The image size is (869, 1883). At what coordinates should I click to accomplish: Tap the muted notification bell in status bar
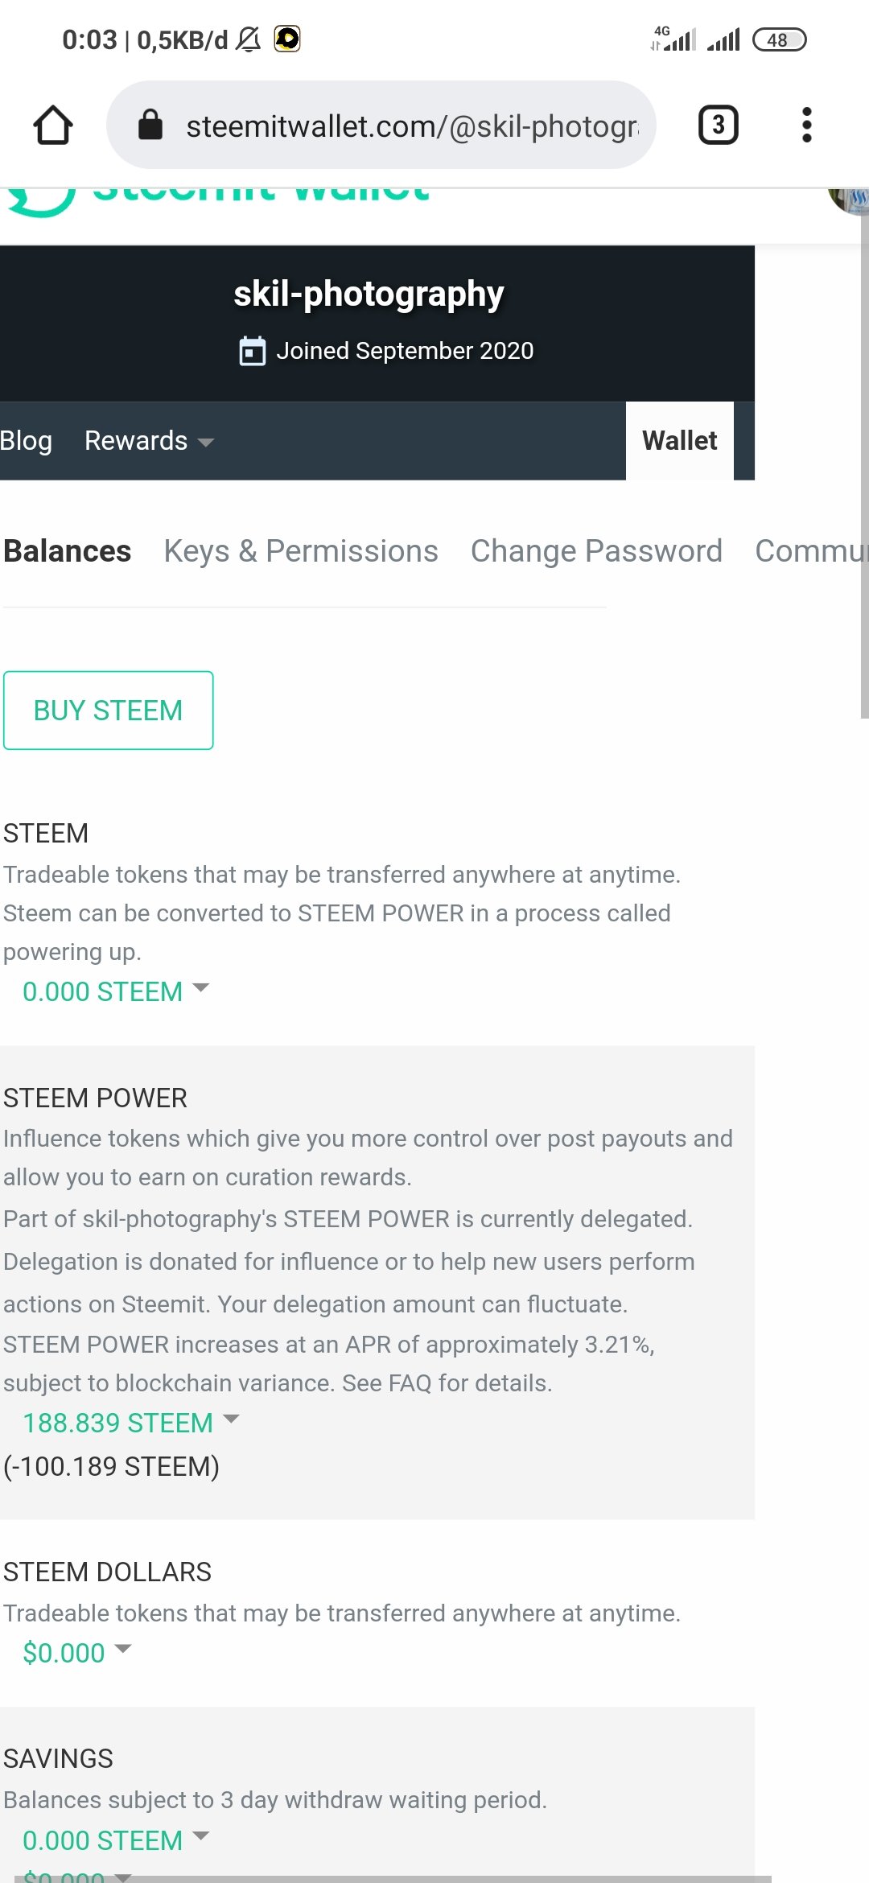(249, 39)
